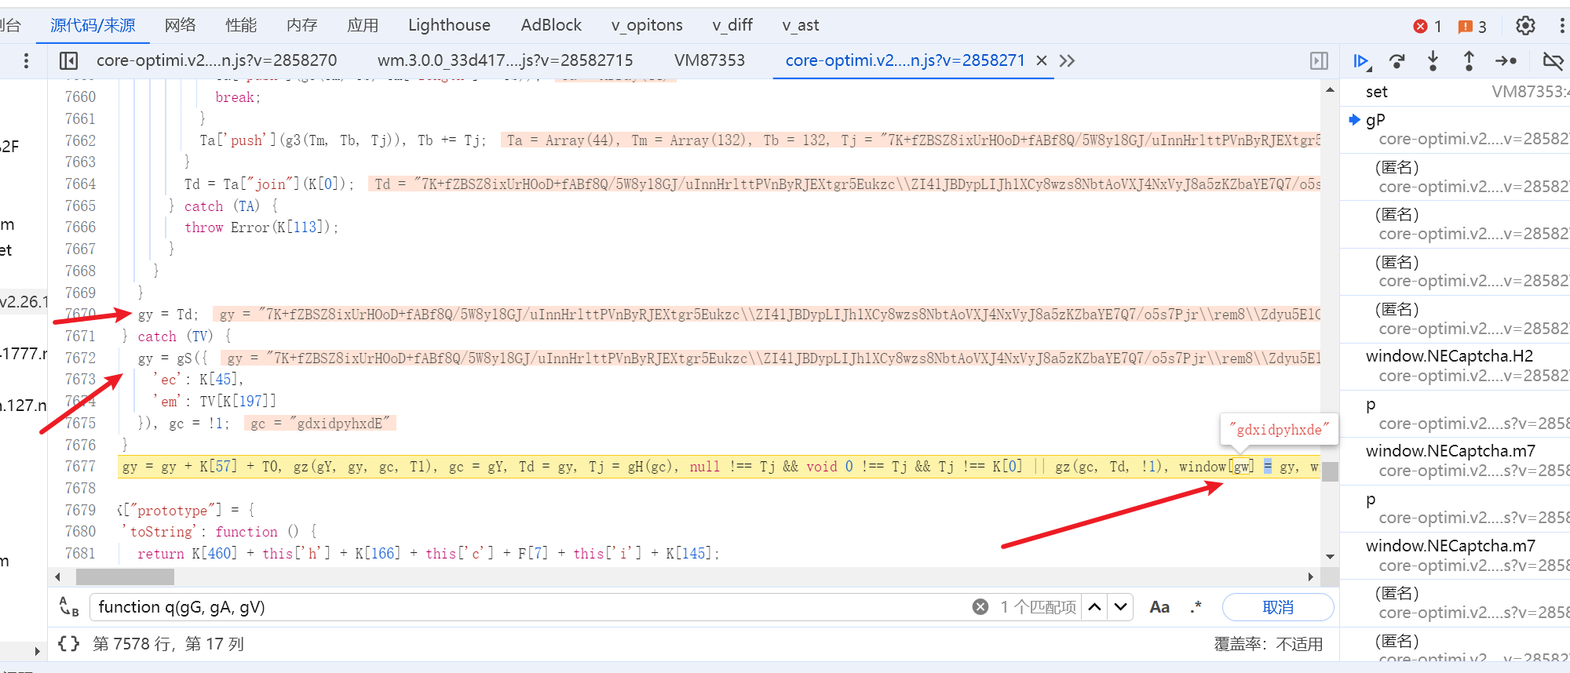Open the DevTools three-dot menu

pos(1561,26)
